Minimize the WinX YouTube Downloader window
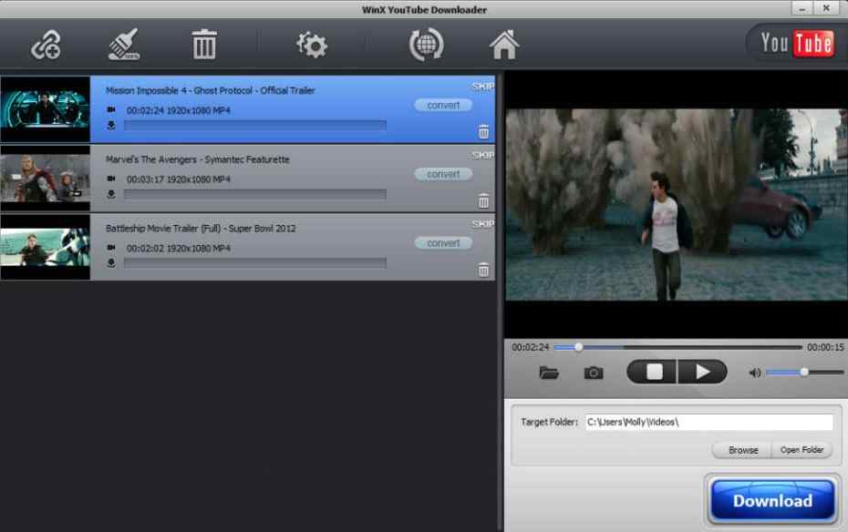The width and height of the screenshot is (848, 532). click(x=801, y=8)
